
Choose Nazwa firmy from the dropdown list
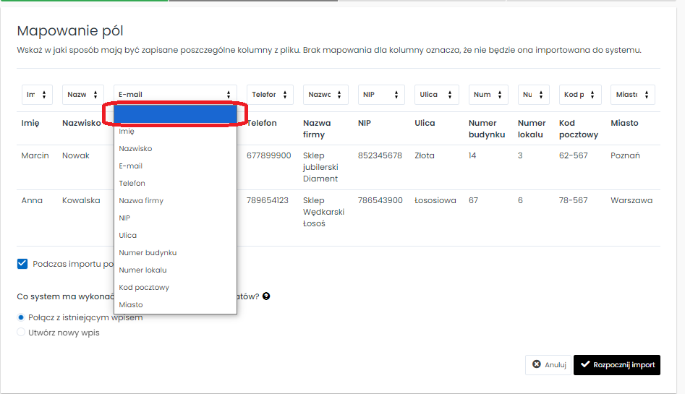[x=175, y=200]
